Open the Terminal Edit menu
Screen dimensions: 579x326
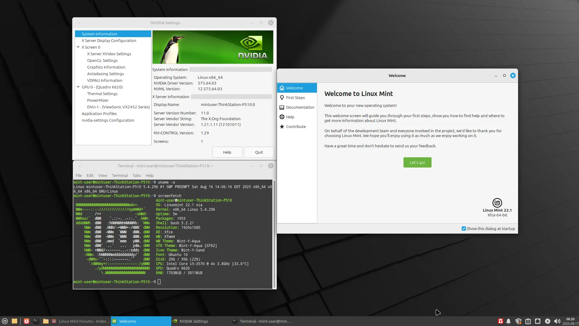[90, 175]
